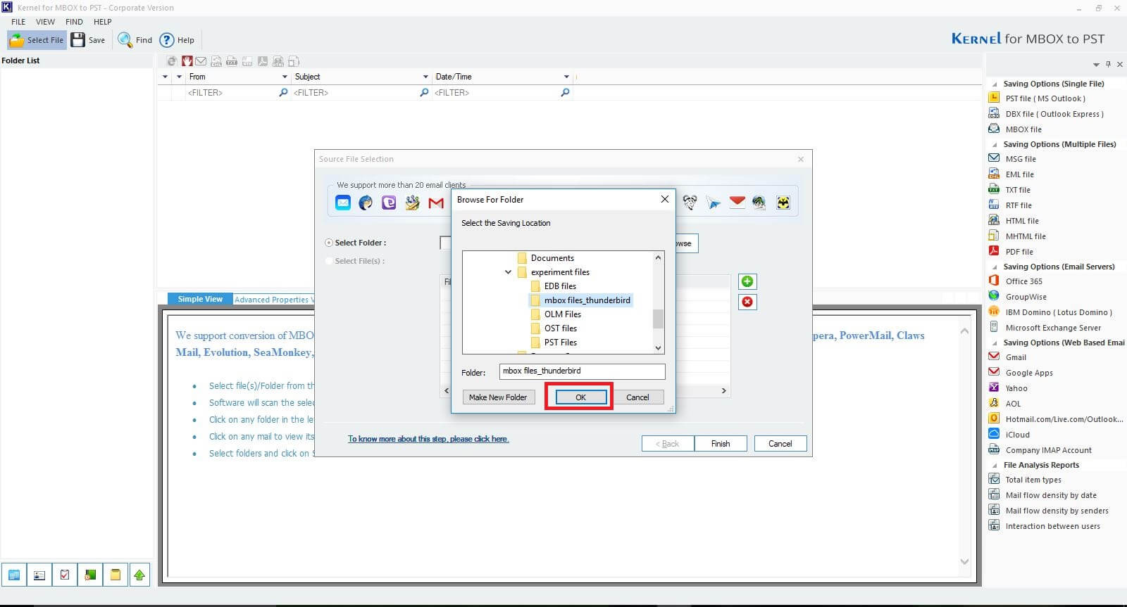Open the Date/Time column dropdown arrow
The image size is (1127, 607).
point(566,77)
